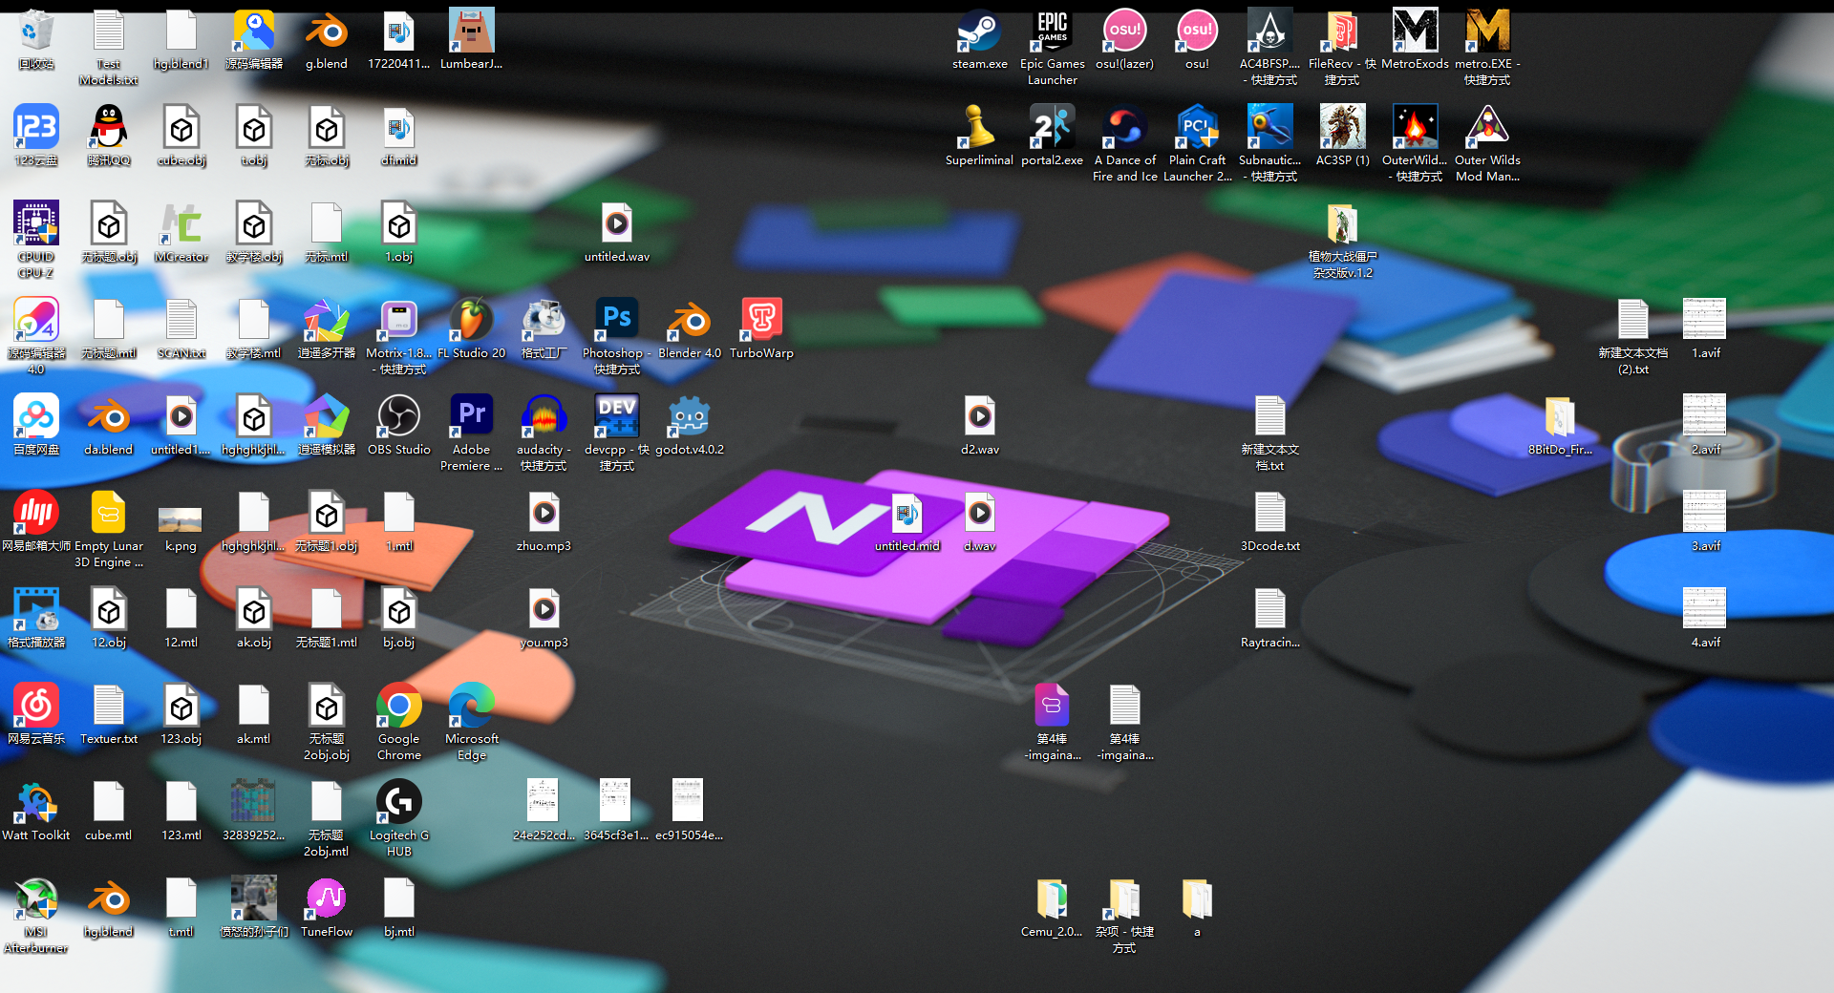1834x993 pixels.
Task: Open the CPUID CPU-Z shortcut
Action: click(x=36, y=224)
